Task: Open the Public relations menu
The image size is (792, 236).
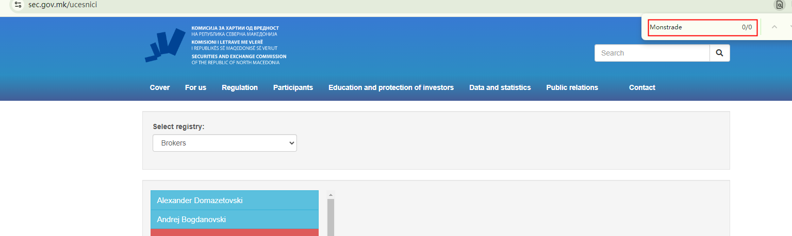Action: tap(572, 87)
